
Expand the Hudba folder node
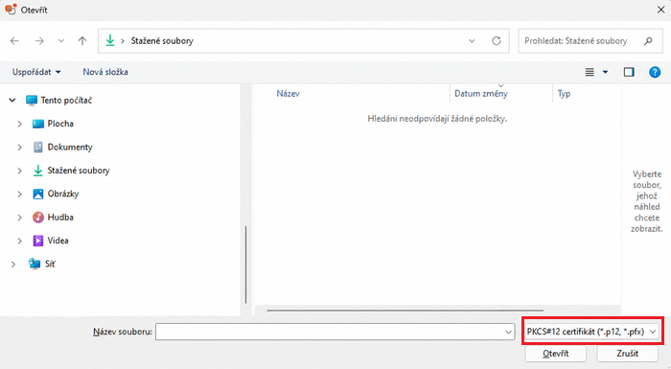(x=19, y=218)
